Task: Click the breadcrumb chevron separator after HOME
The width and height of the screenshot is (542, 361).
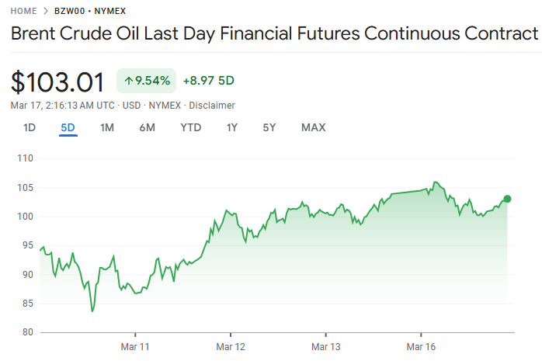Action: click(x=47, y=11)
